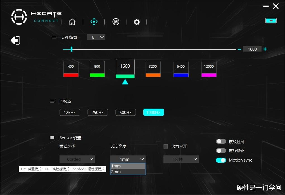The height and width of the screenshot is (195, 285).
Task: Select 1000Hz polling rate
Action: pos(154,112)
